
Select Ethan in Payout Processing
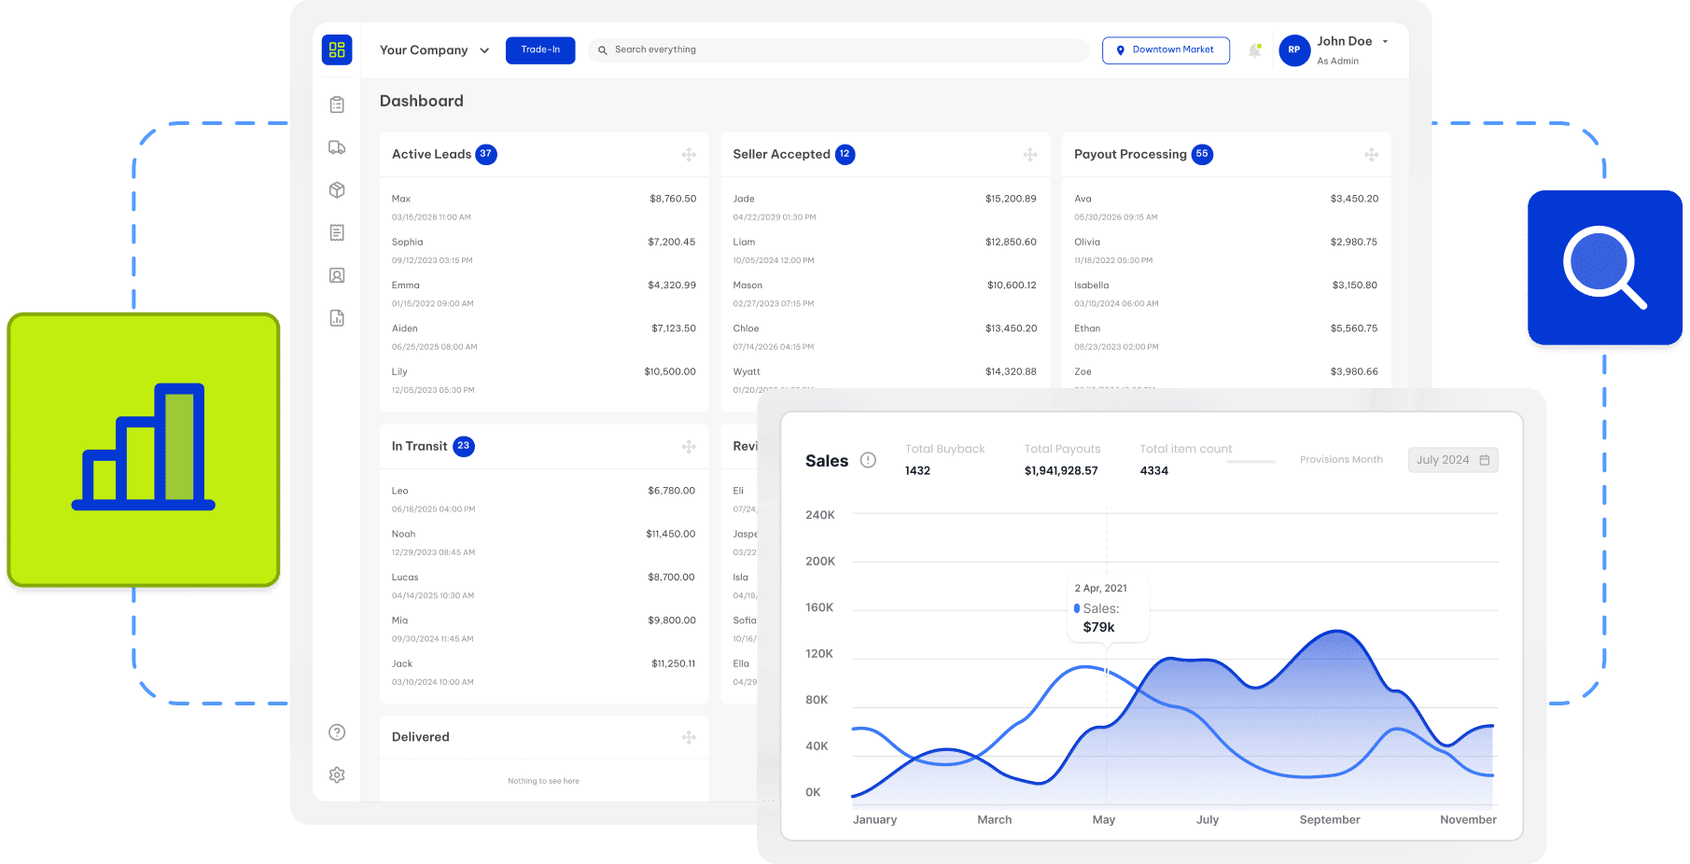click(1226, 337)
